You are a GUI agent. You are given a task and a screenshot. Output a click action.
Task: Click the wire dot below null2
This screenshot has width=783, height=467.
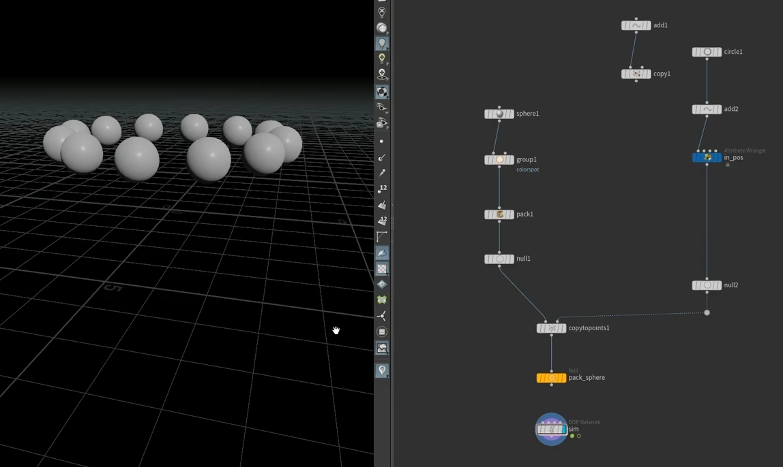[707, 312]
